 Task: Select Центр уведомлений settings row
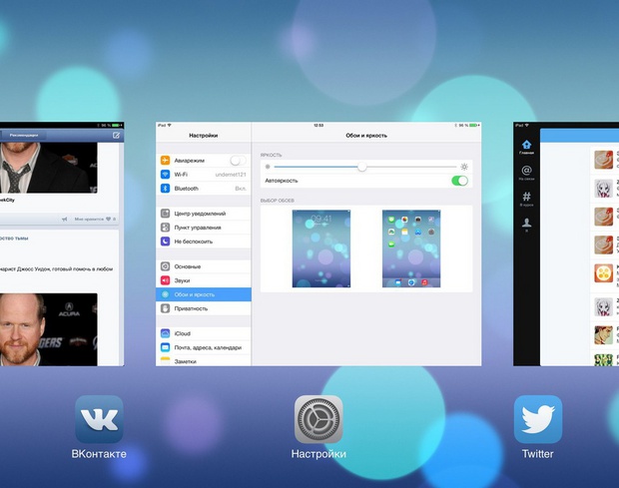pos(204,214)
